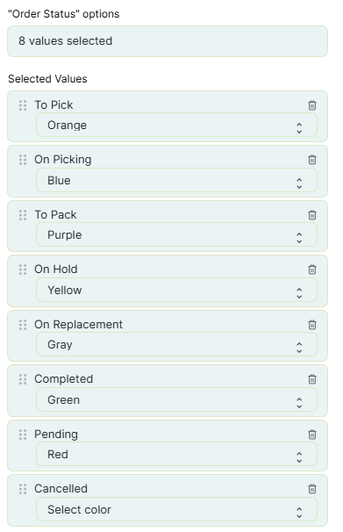Change the Yellow color for On Hold

pos(176,290)
